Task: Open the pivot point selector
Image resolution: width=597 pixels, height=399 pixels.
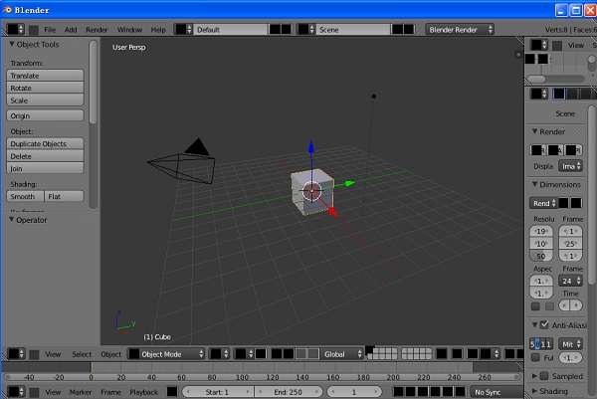Action: point(244,353)
